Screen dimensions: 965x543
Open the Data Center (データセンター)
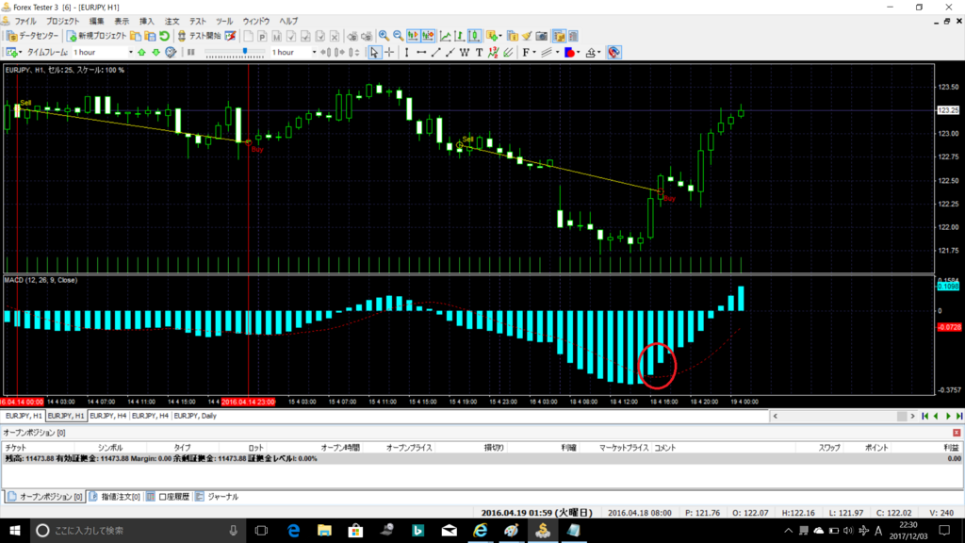32,37
